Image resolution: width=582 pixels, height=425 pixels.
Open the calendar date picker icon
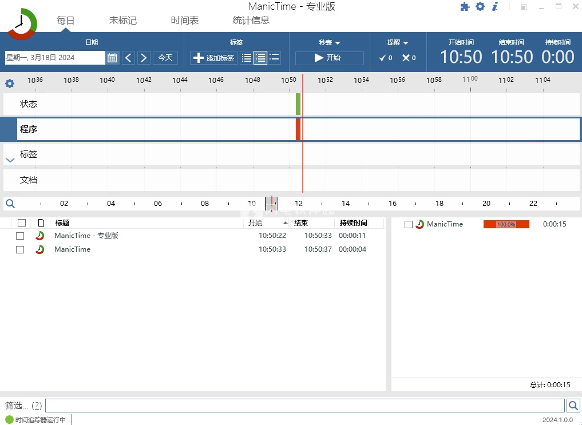[112, 57]
